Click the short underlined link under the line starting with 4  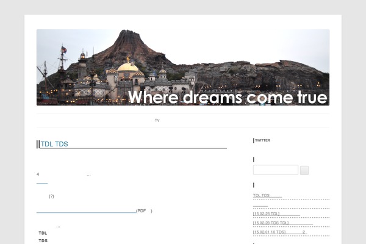click(x=42, y=182)
